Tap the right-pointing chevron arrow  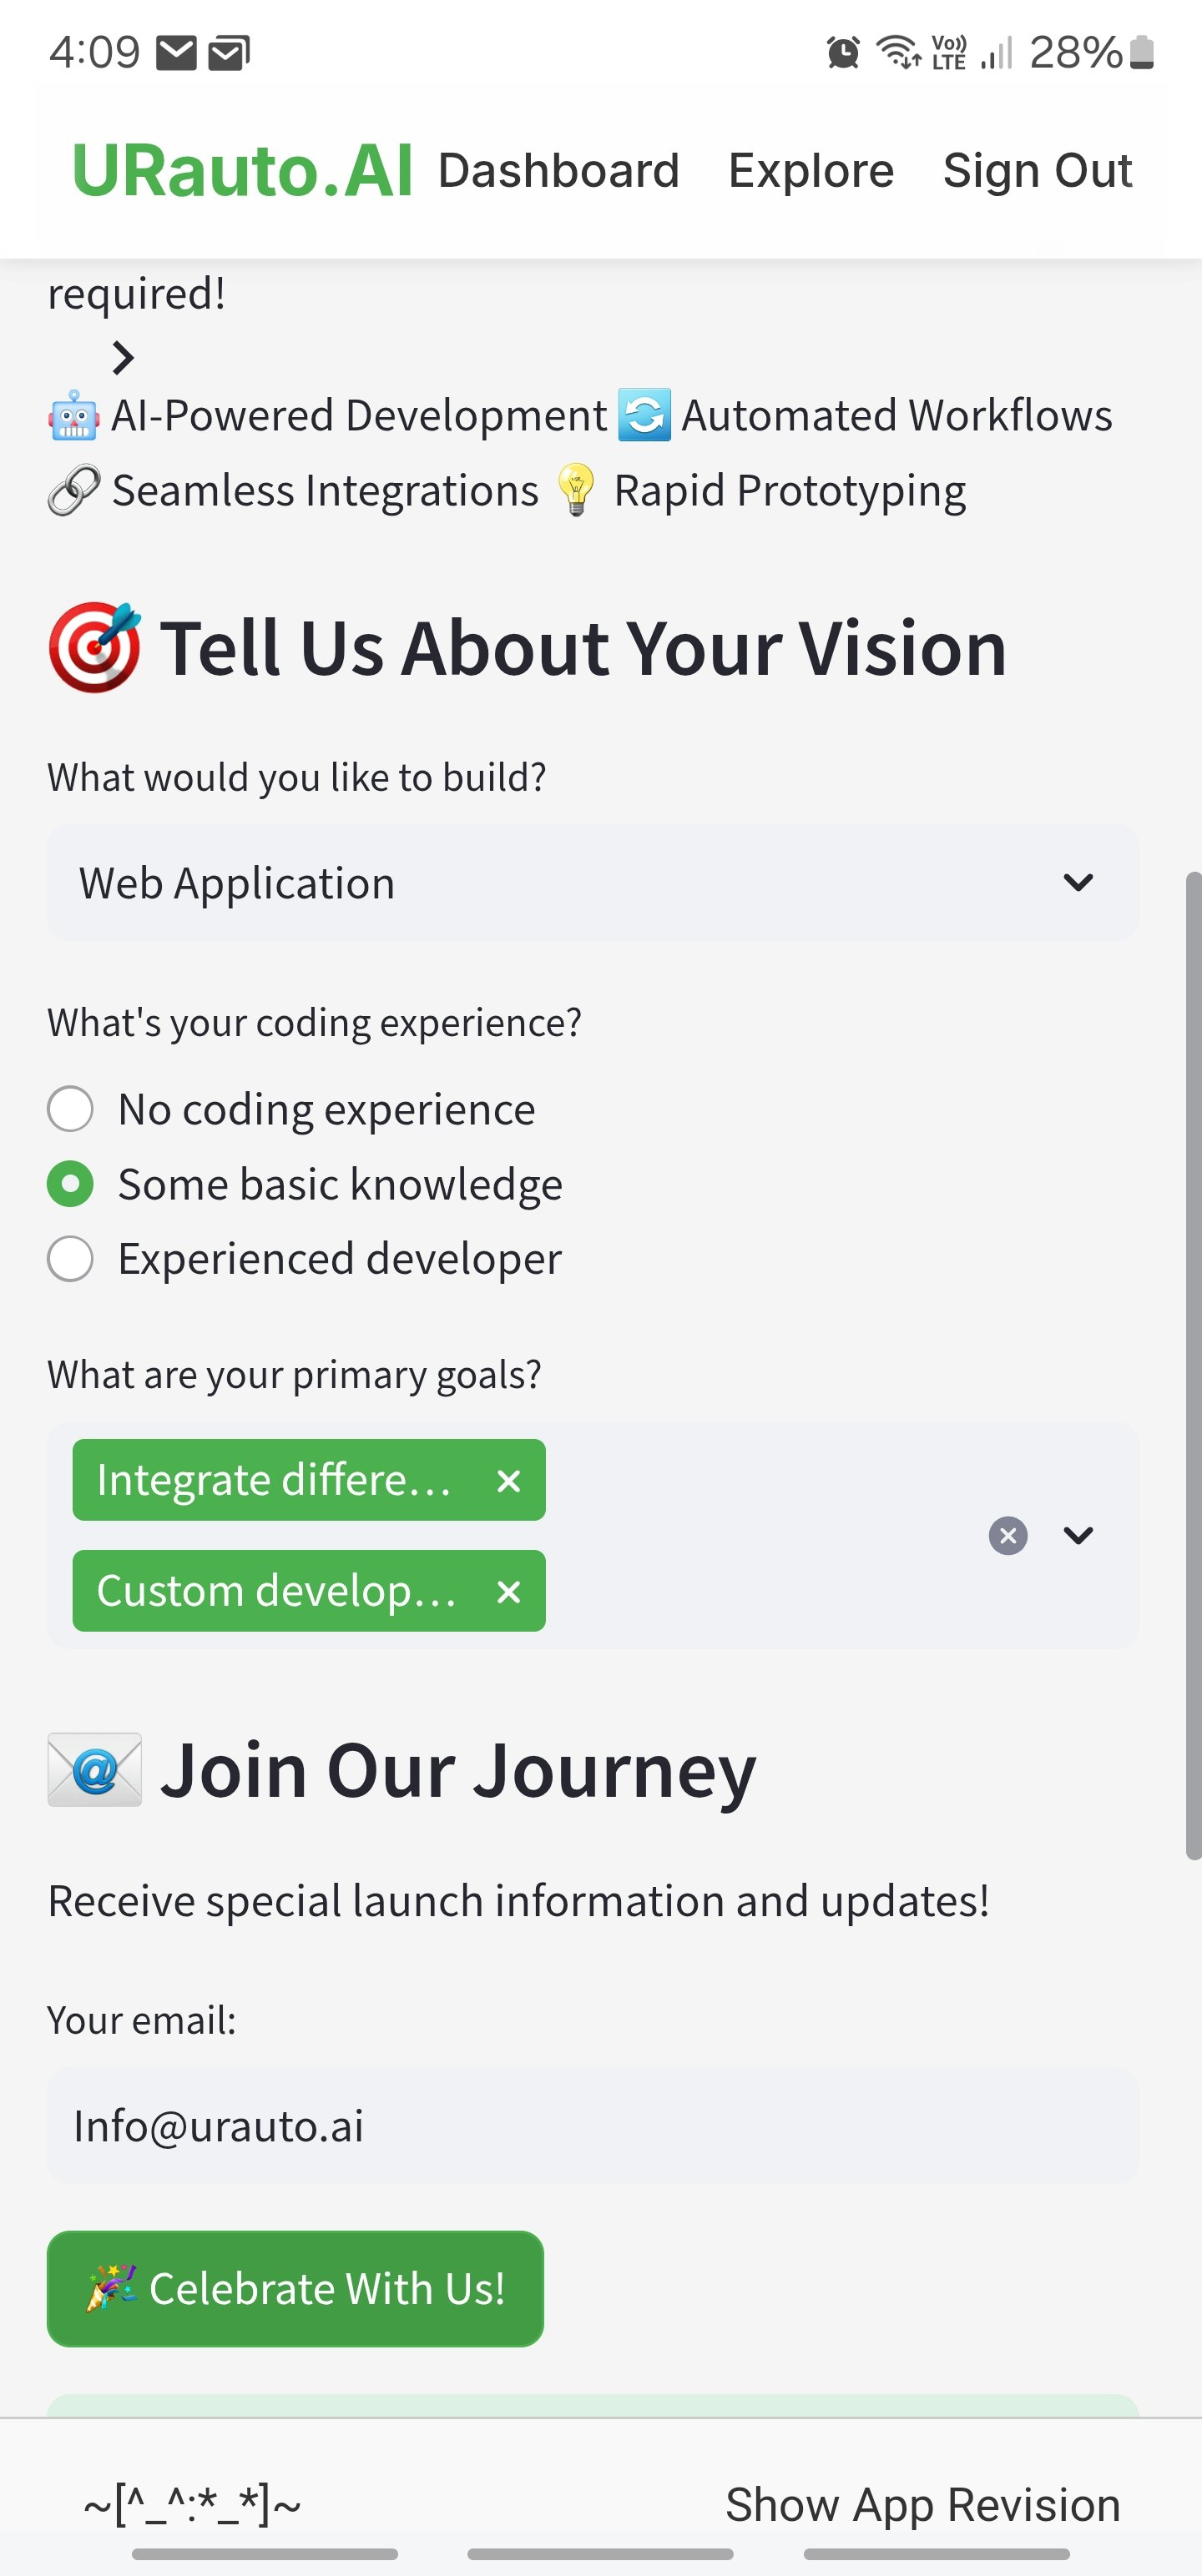pyautogui.click(x=123, y=357)
